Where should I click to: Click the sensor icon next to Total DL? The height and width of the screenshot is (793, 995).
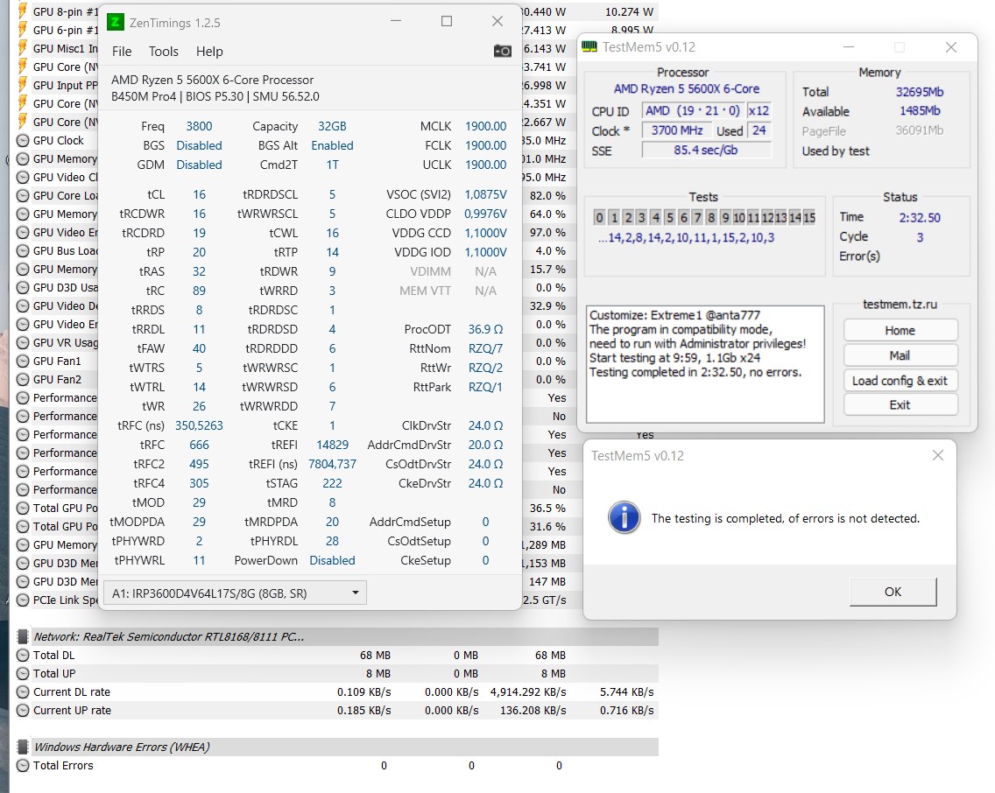pyautogui.click(x=23, y=655)
